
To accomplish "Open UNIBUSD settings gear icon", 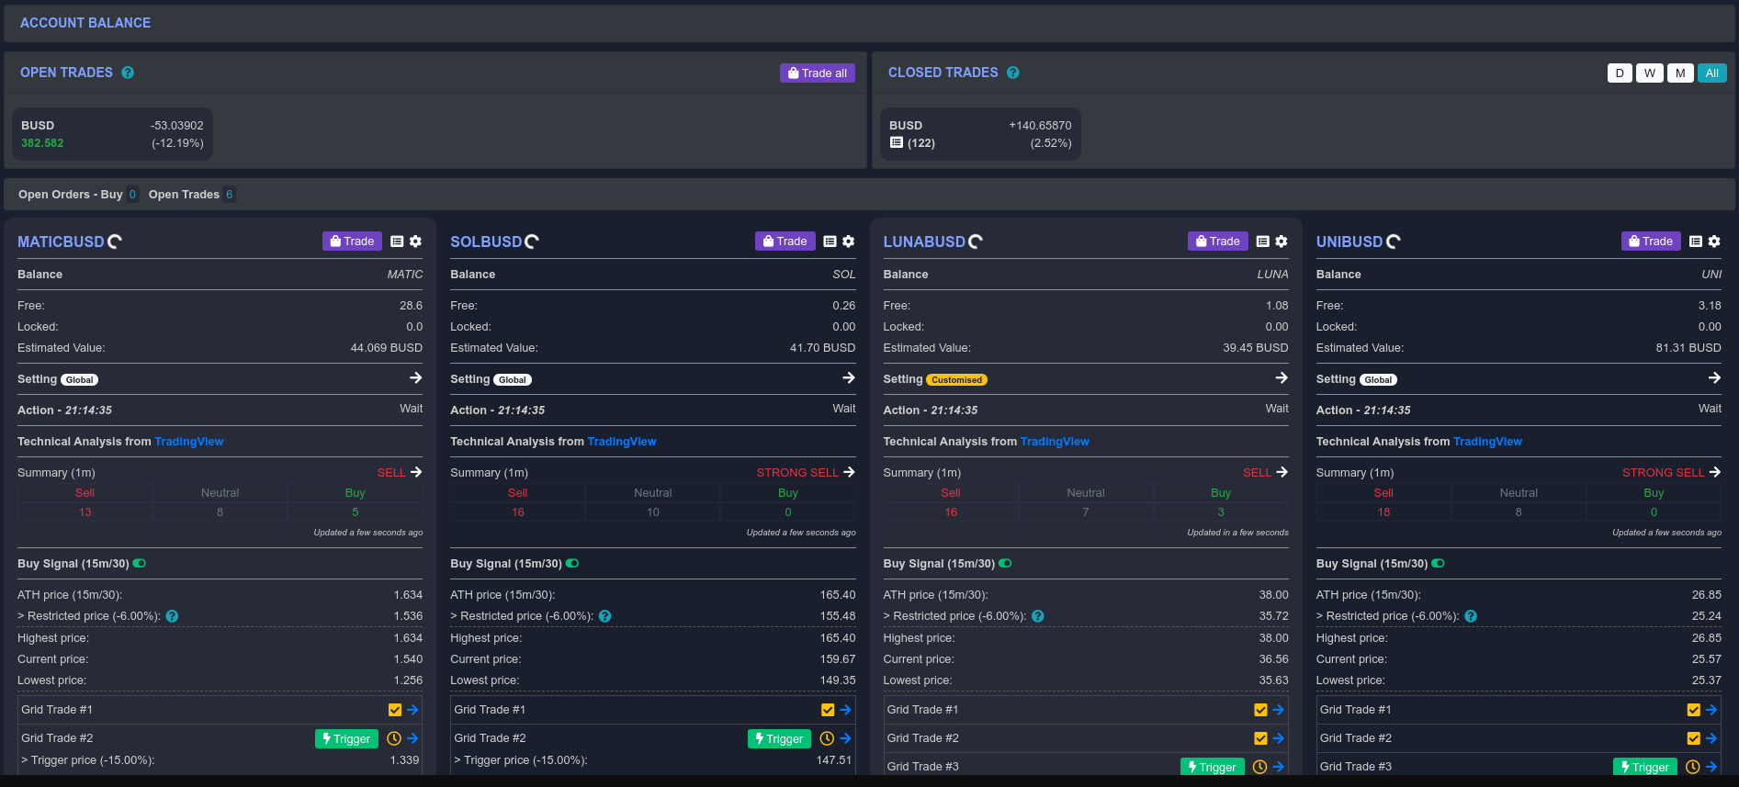I will coord(1714,242).
